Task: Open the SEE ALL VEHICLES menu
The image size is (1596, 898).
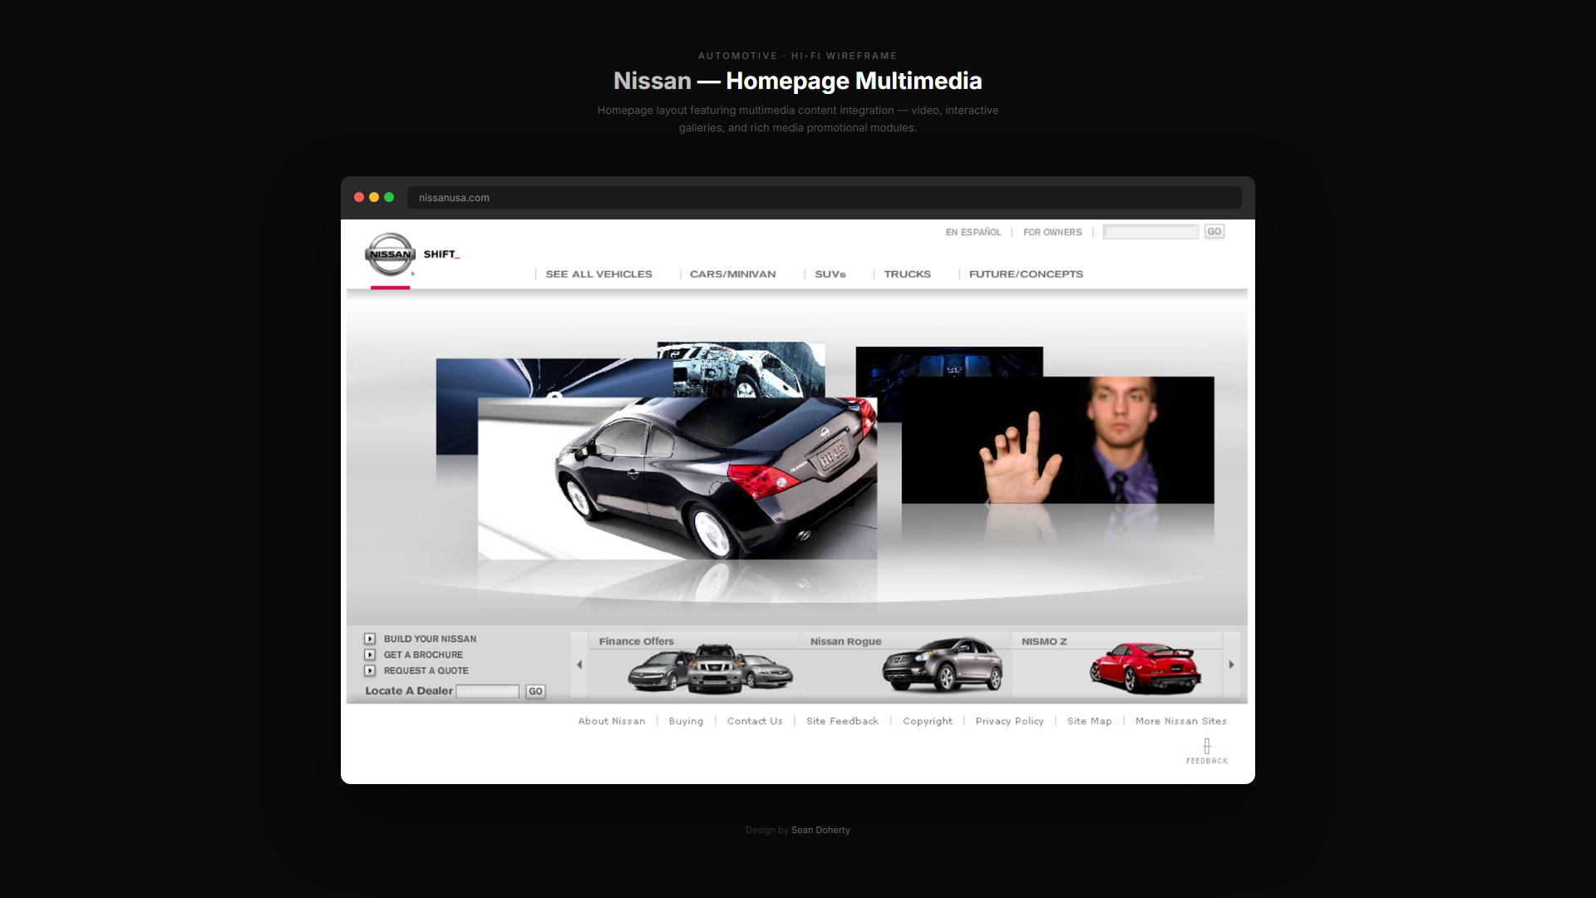Action: (598, 274)
